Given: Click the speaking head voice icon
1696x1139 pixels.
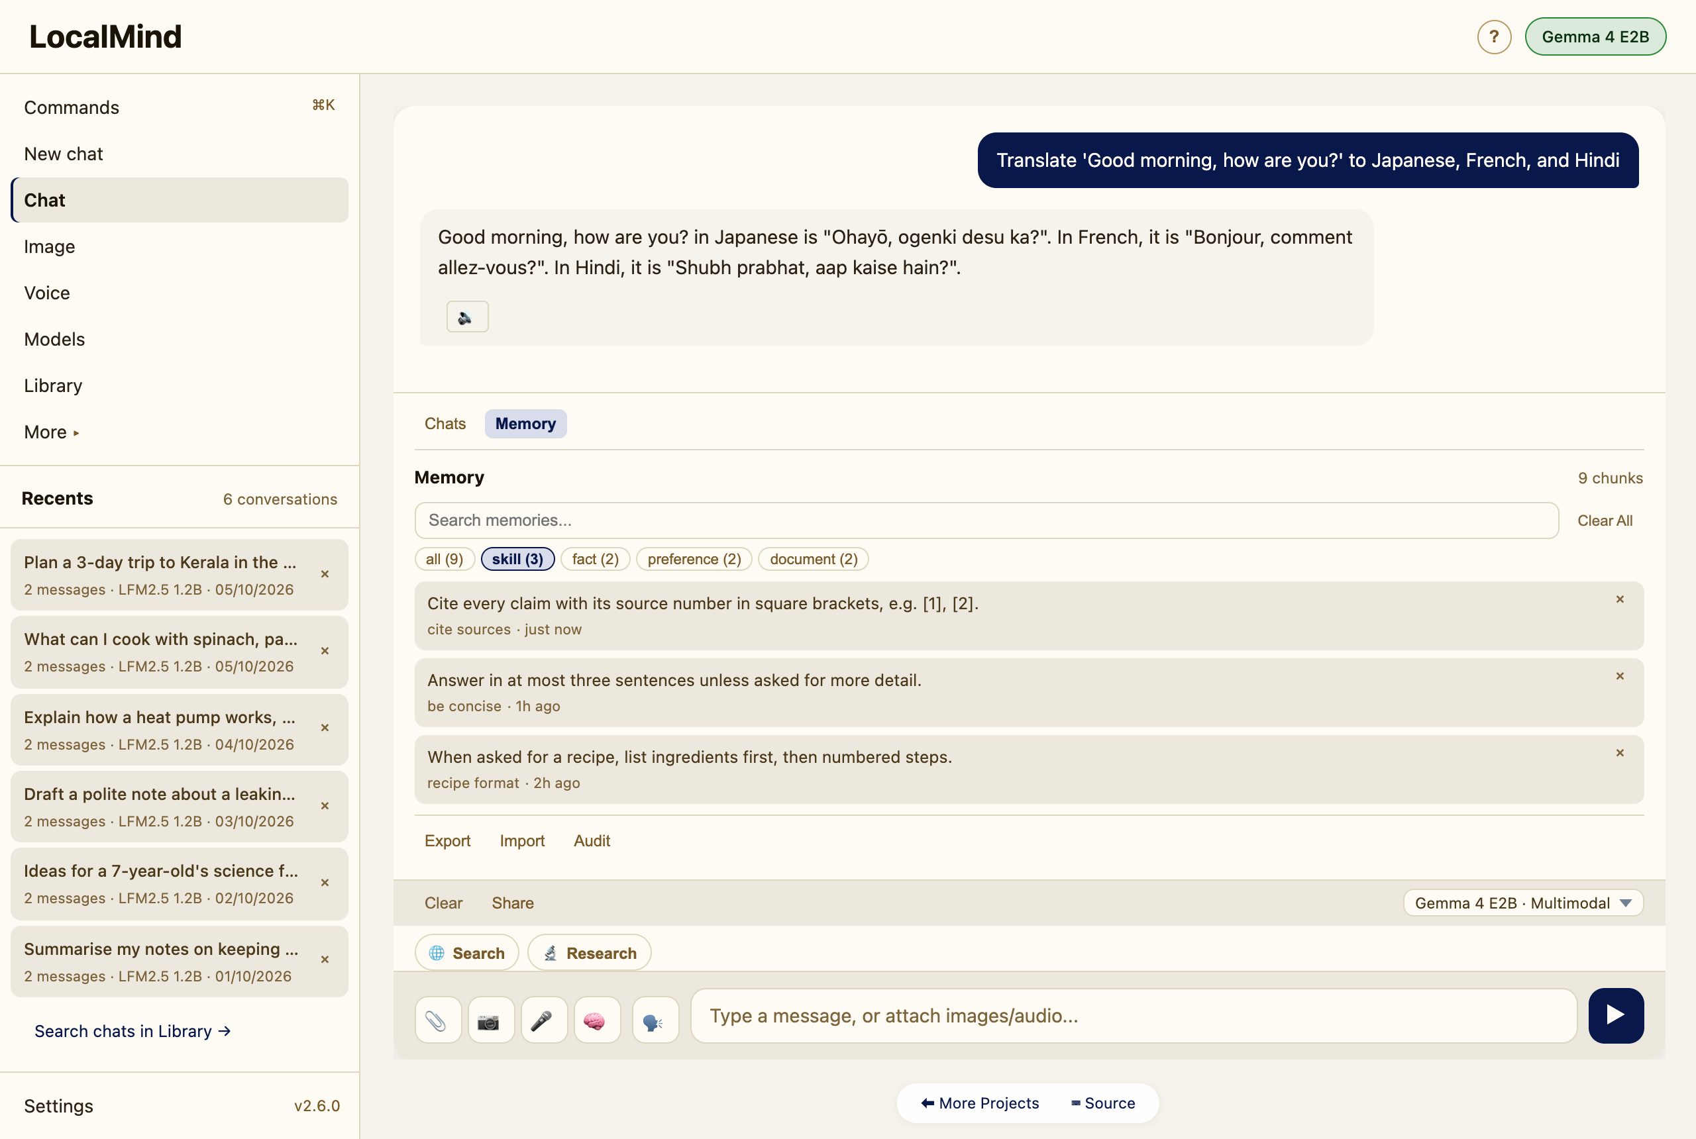Looking at the screenshot, I should 655,1020.
